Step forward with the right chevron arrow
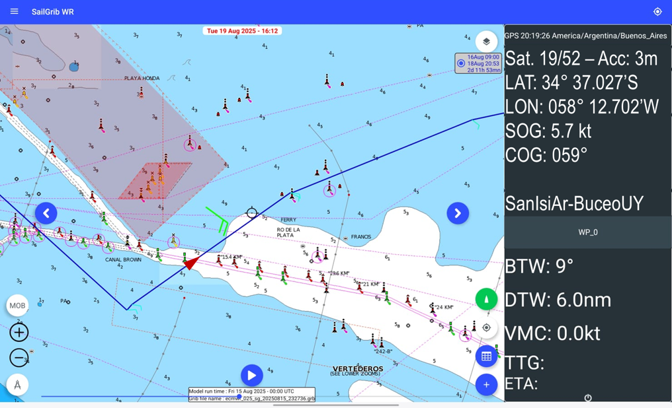 [x=458, y=213]
